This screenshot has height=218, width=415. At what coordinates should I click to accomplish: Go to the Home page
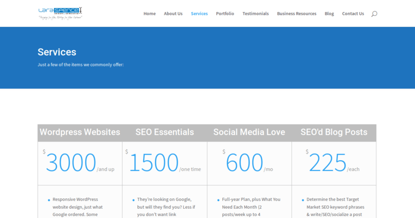[150, 14]
